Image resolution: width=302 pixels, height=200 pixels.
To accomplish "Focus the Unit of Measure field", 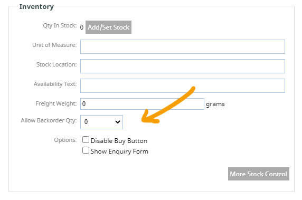I will (183, 46).
